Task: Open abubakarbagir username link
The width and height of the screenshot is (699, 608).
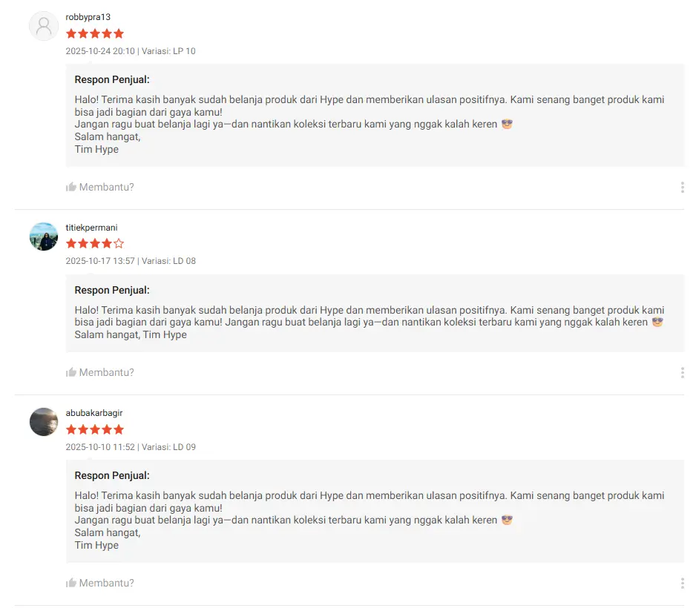Action: coord(93,413)
